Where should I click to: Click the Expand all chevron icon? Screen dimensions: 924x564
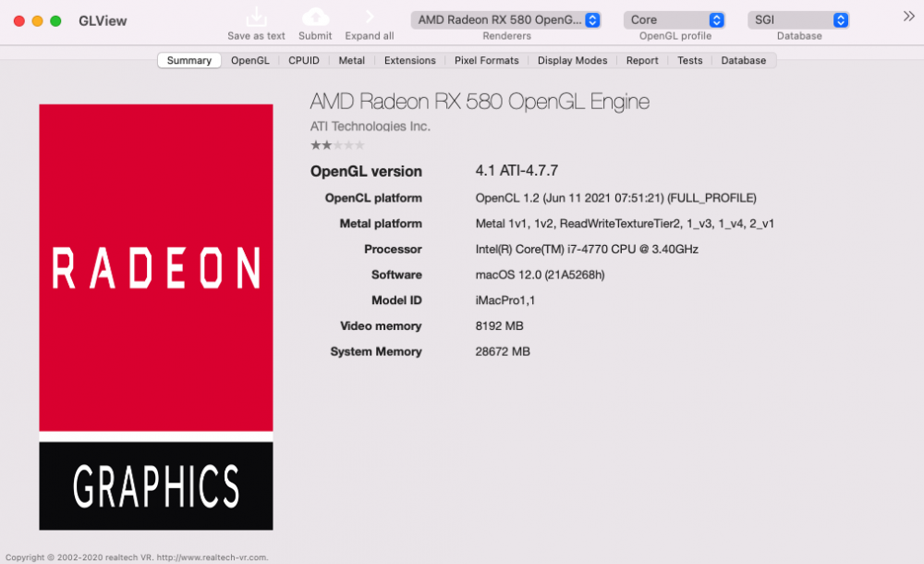(370, 17)
